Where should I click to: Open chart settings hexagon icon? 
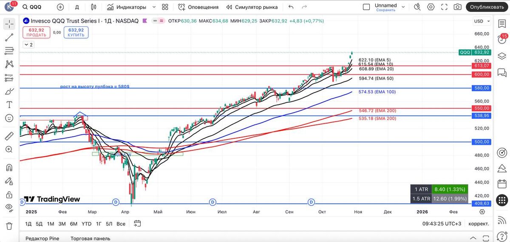click(x=431, y=7)
